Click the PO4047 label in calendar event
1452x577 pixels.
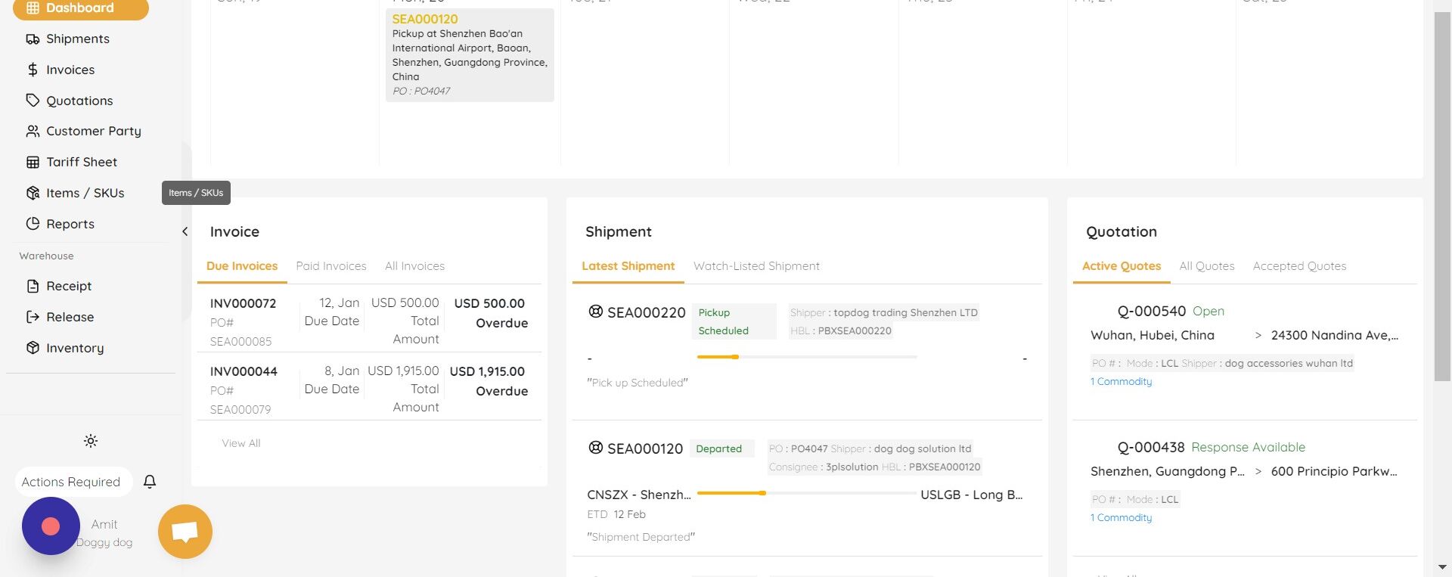421,91
